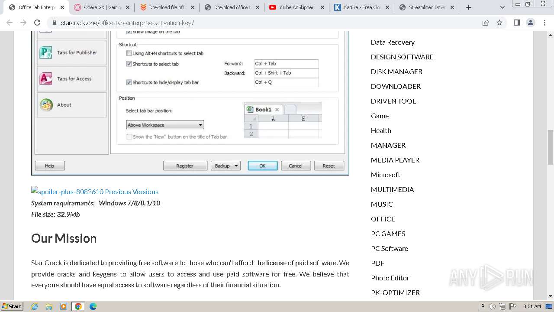Image resolution: width=554 pixels, height=312 pixels.
Task: View site information lock icon
Action: (x=54, y=23)
